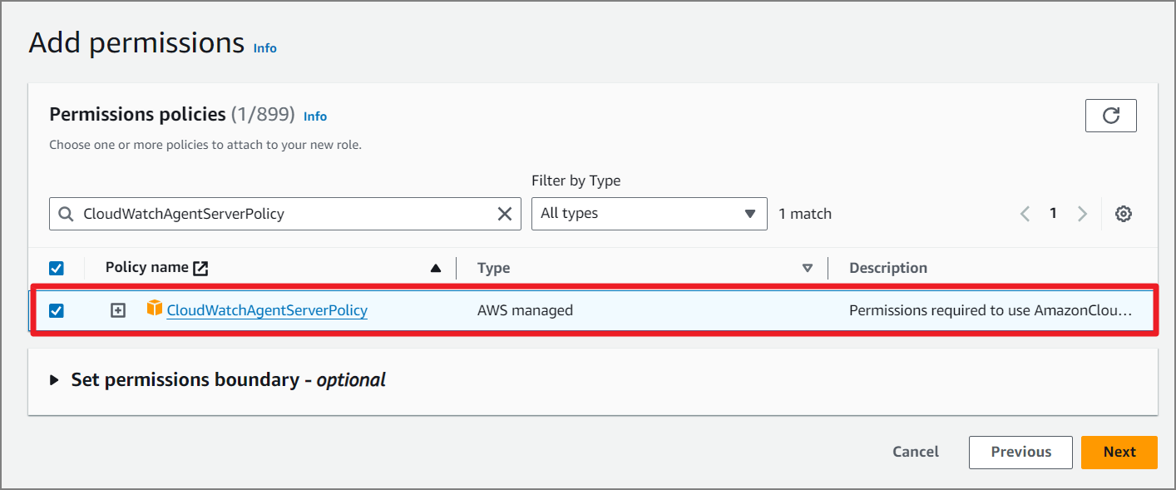
Task: Click the Type column header
Action: (494, 268)
